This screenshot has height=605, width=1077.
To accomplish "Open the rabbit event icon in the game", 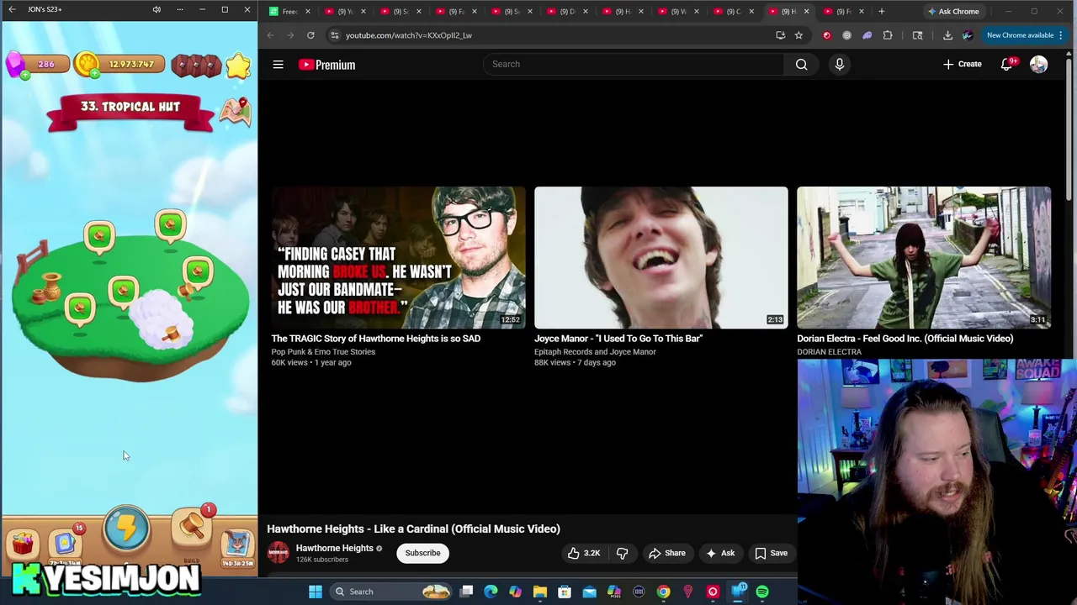I will tap(237, 546).
